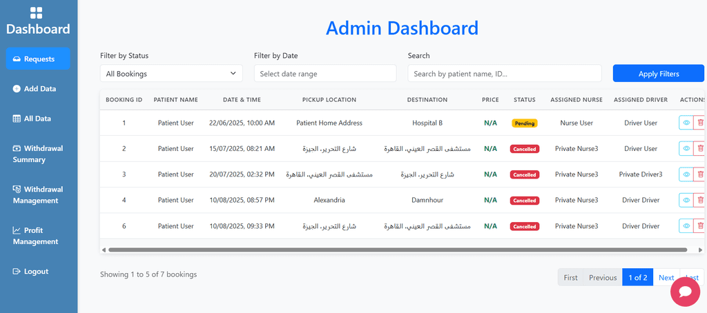This screenshot has width=707, height=313.
Task: Click the Pickup Location column header
Action: coord(329,99)
